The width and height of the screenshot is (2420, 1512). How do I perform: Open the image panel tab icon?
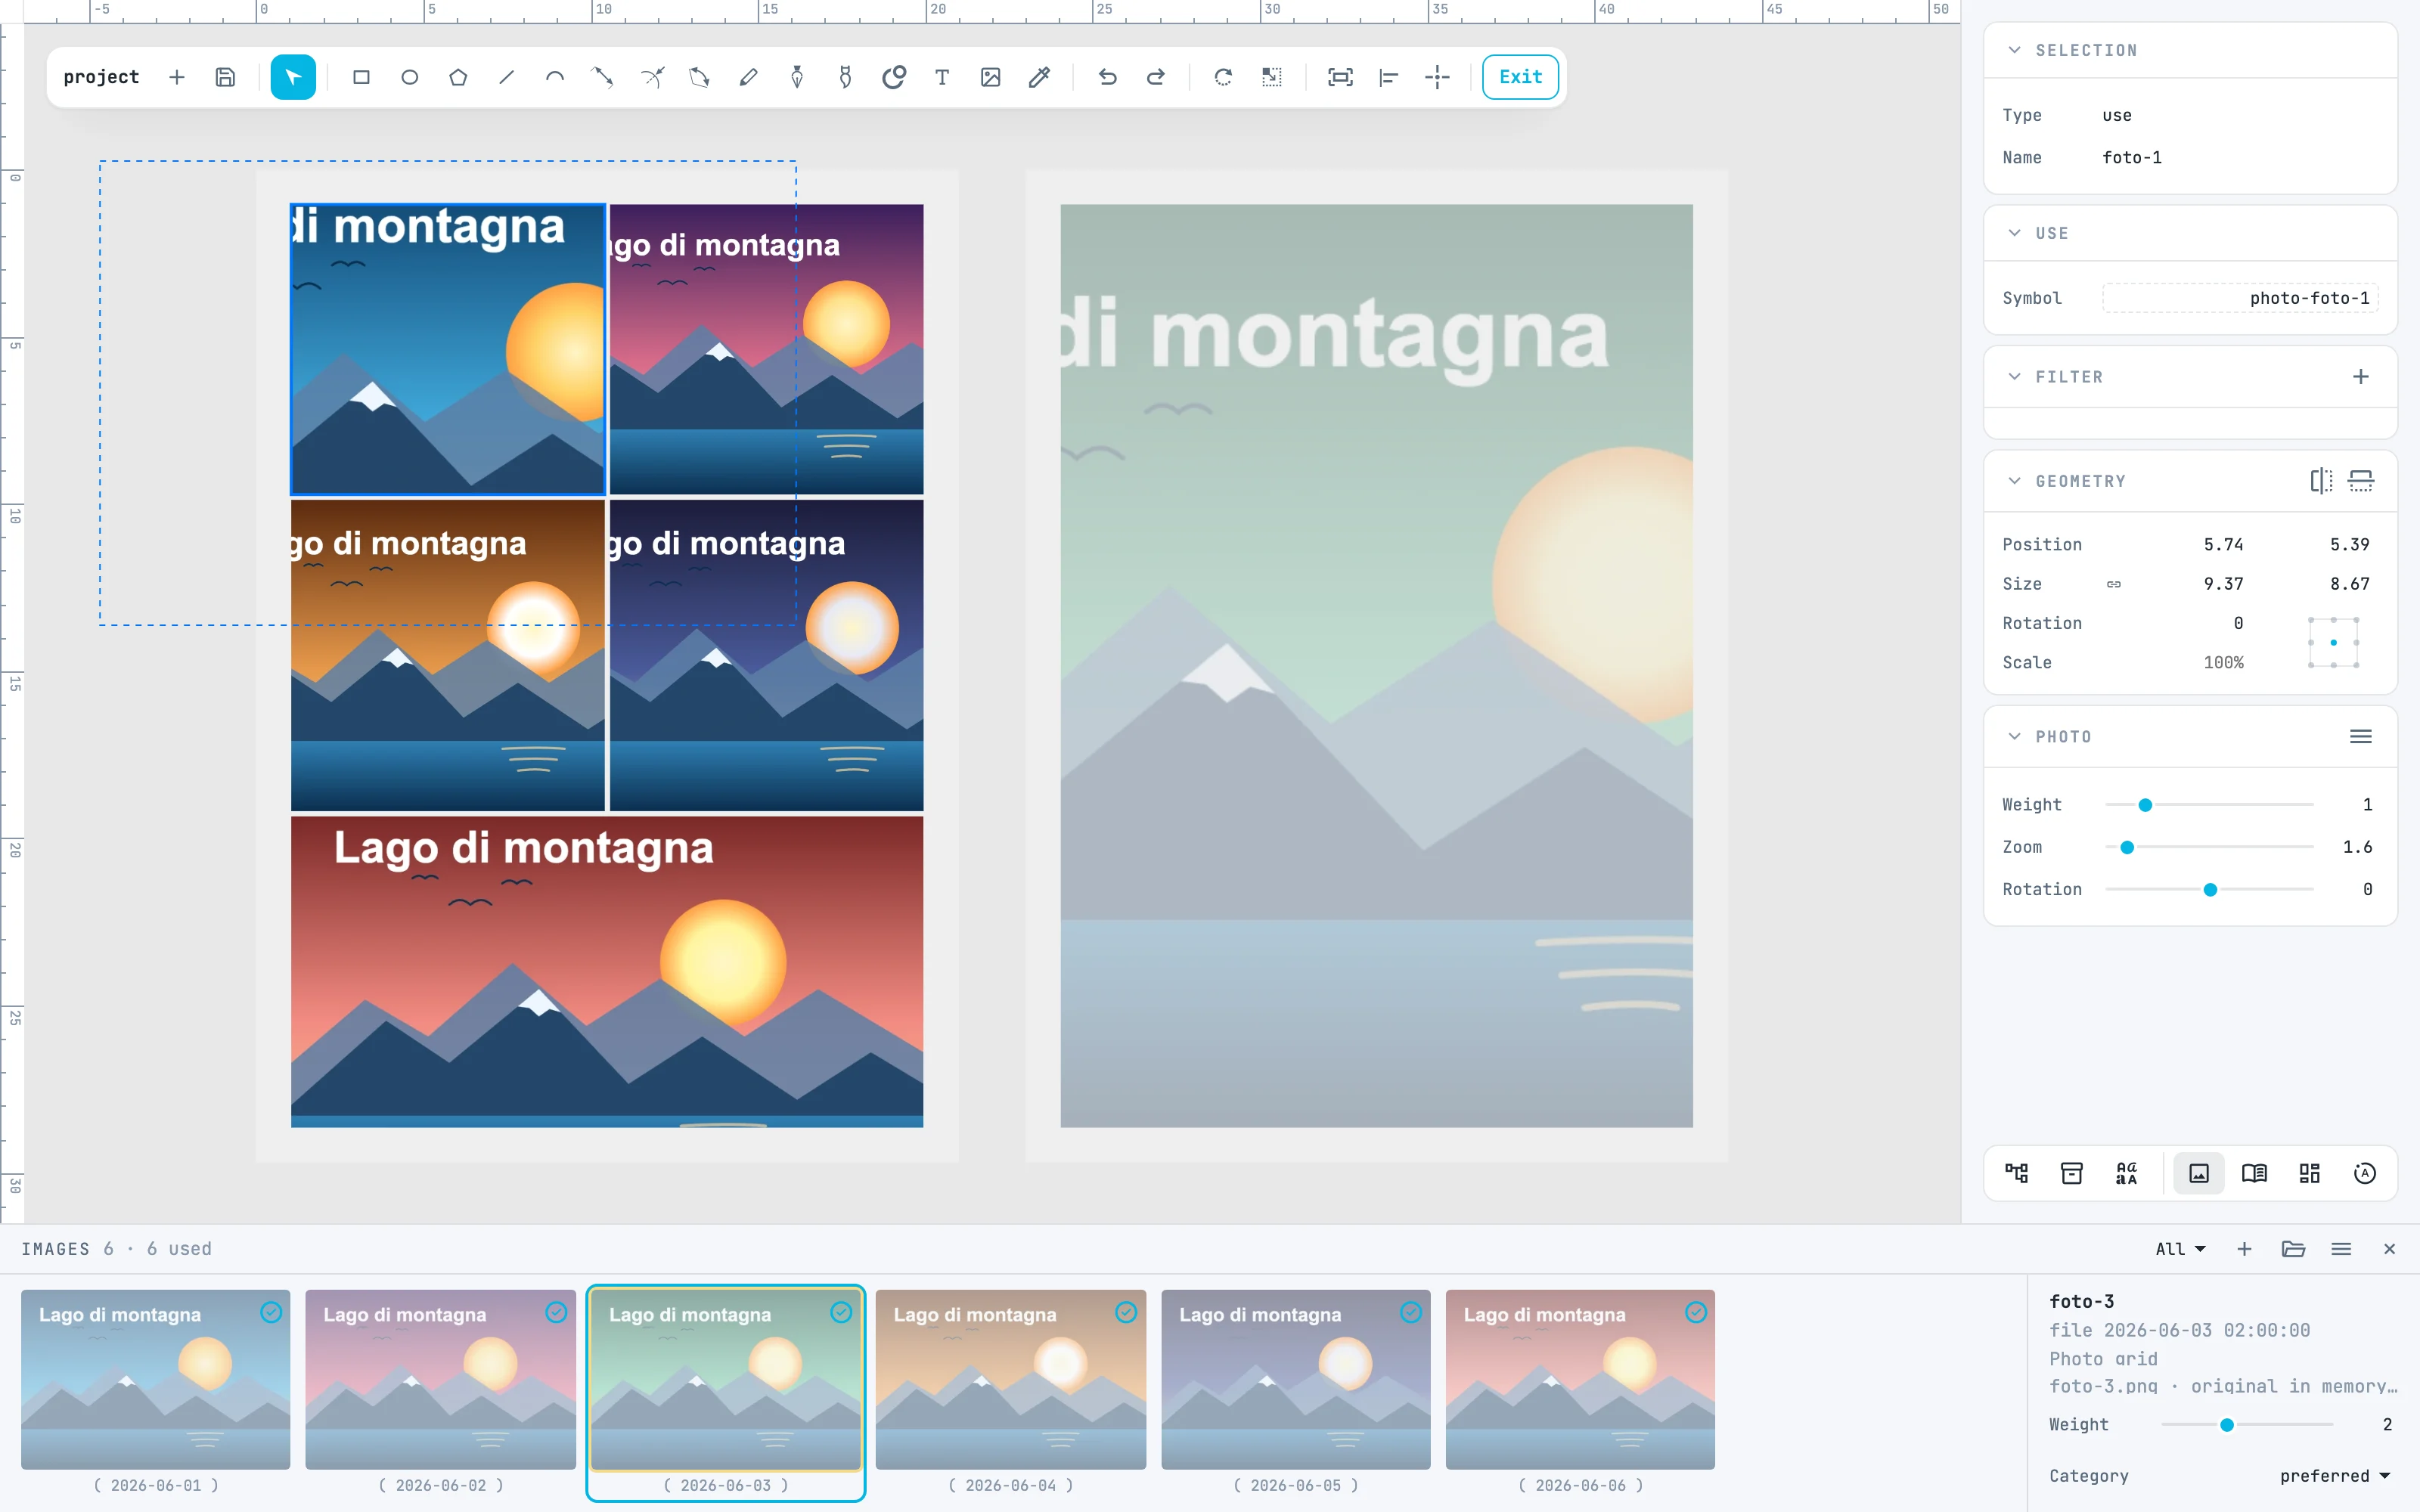[x=2199, y=1173]
